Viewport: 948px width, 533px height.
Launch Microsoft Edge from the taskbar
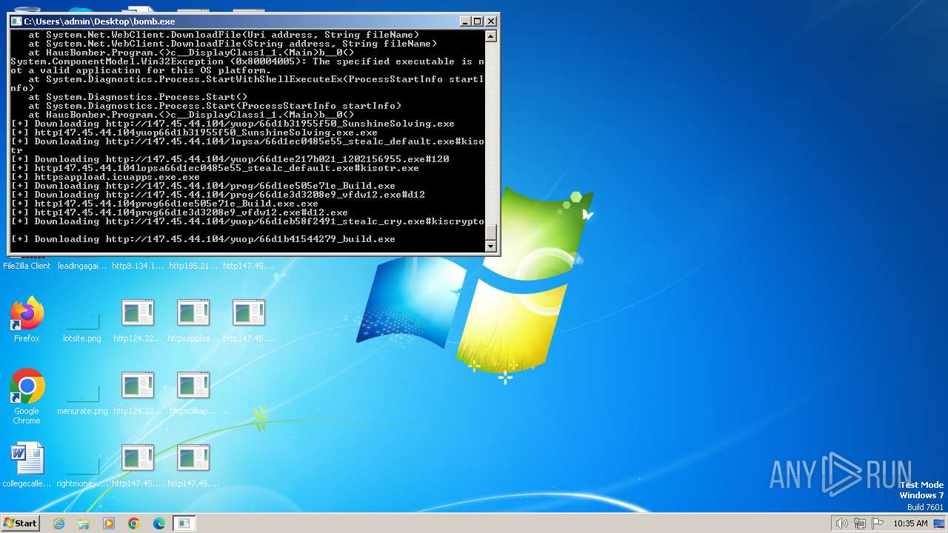point(159,523)
